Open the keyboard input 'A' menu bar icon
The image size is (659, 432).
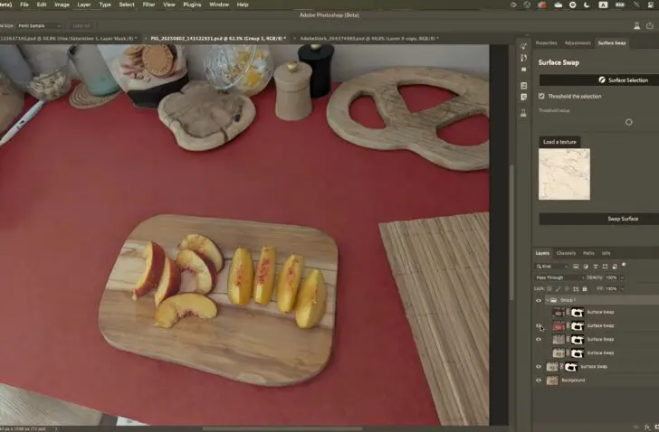point(603,5)
